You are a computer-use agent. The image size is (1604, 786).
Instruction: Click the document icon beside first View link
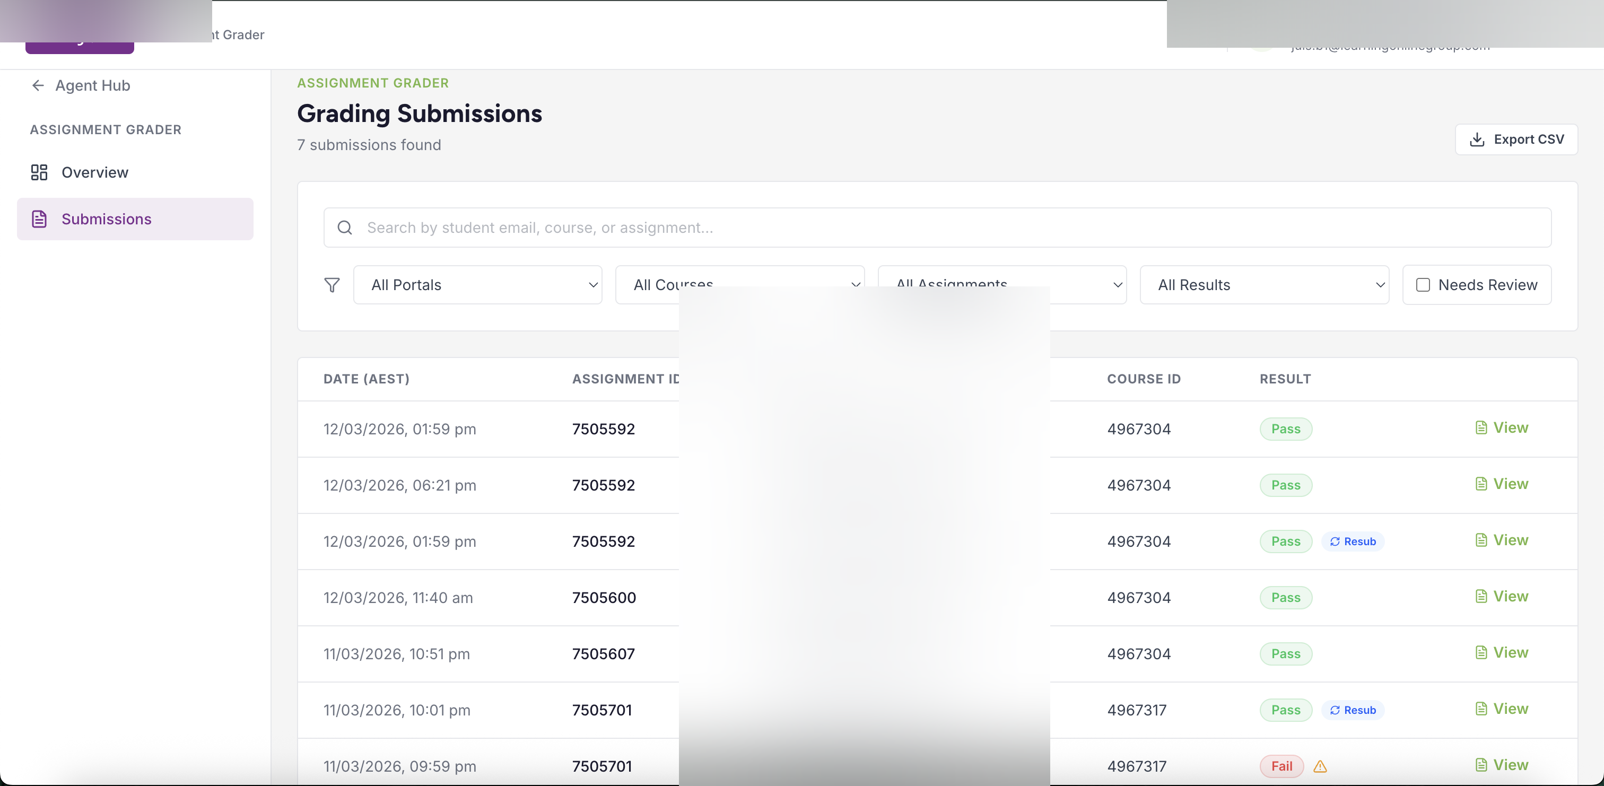(x=1483, y=427)
